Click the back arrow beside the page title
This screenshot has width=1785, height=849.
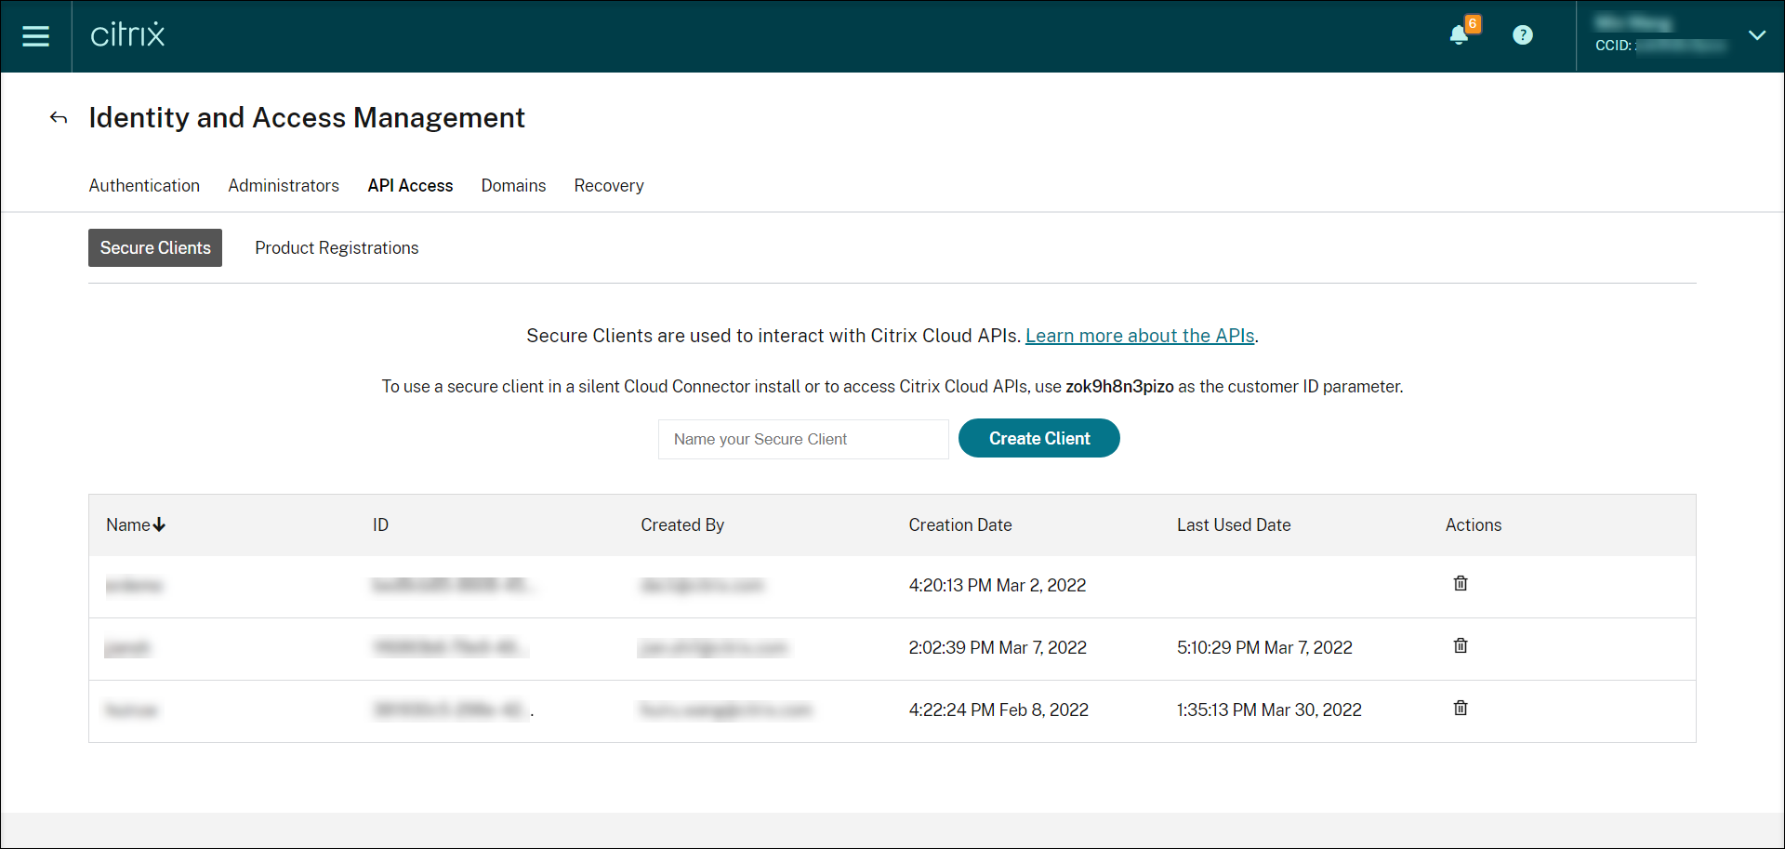point(59,118)
